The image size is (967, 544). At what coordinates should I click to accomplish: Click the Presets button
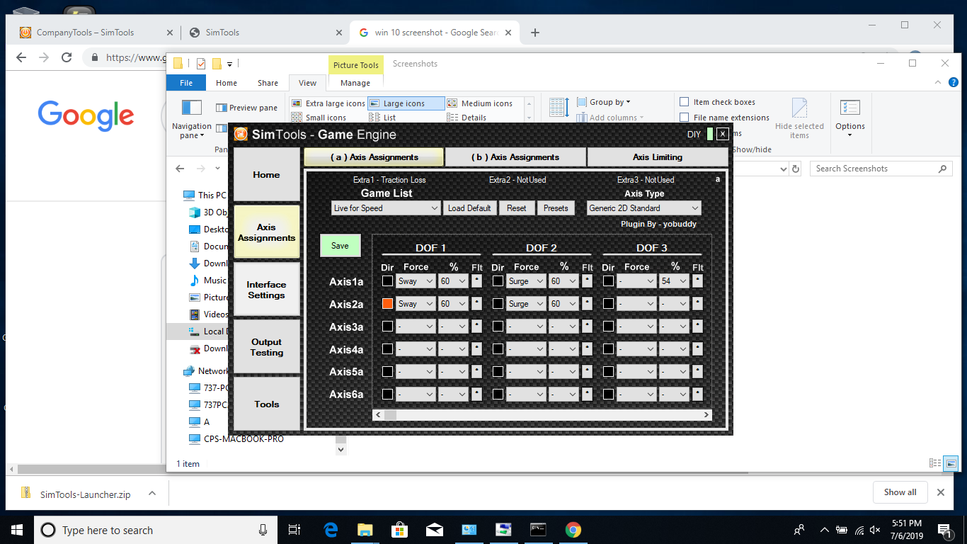click(x=556, y=208)
